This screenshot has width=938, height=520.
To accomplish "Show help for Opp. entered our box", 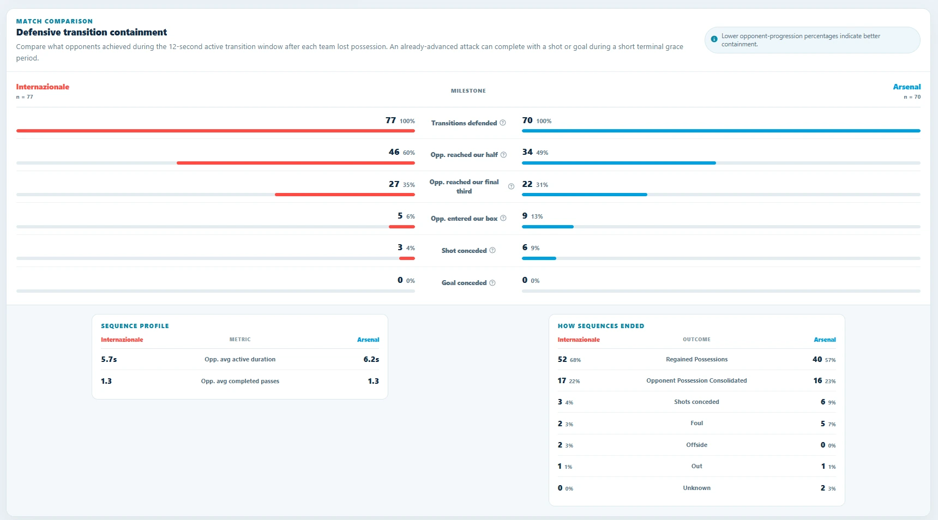I will [x=503, y=219].
